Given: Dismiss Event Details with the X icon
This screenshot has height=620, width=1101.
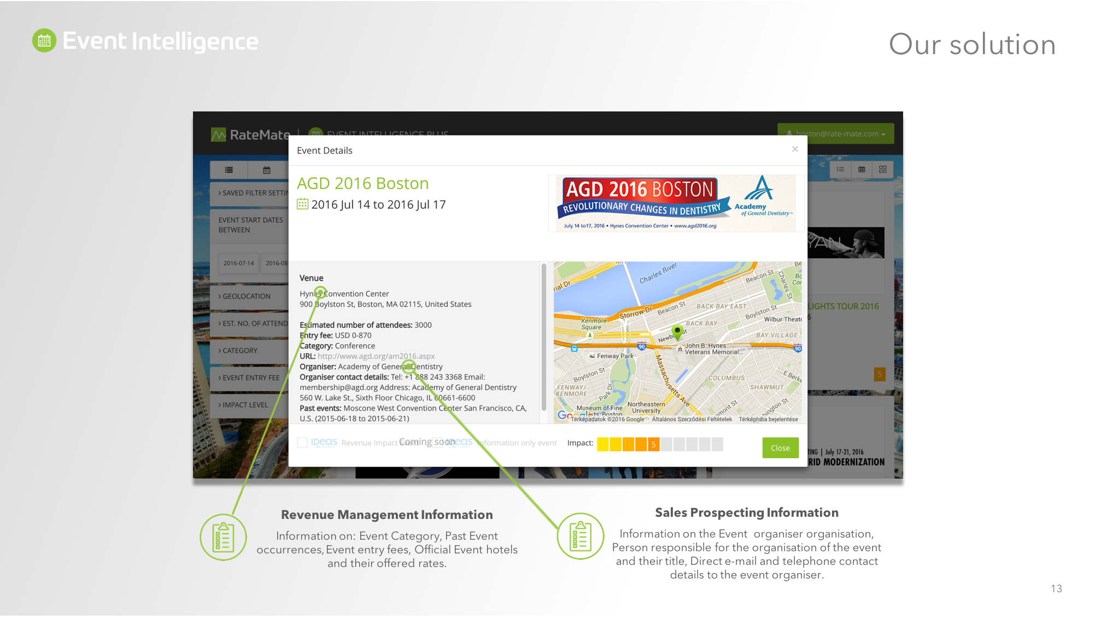Looking at the screenshot, I should [x=795, y=149].
